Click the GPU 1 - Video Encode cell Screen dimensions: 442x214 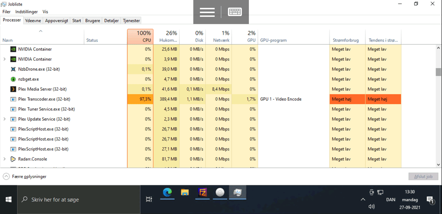293,99
